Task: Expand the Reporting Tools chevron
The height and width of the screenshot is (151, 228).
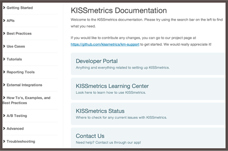Action: pyautogui.click(x=4, y=72)
